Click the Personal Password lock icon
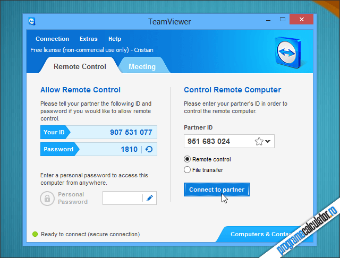Screen dimensions: 340x258 coord(47,198)
